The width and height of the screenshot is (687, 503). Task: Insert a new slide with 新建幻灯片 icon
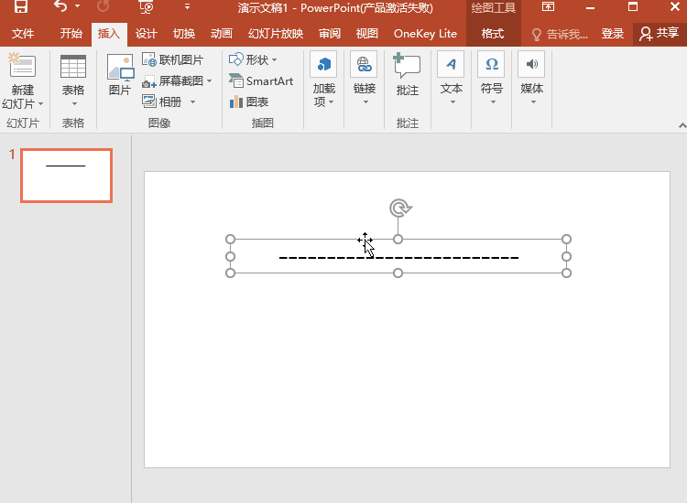(x=22, y=67)
